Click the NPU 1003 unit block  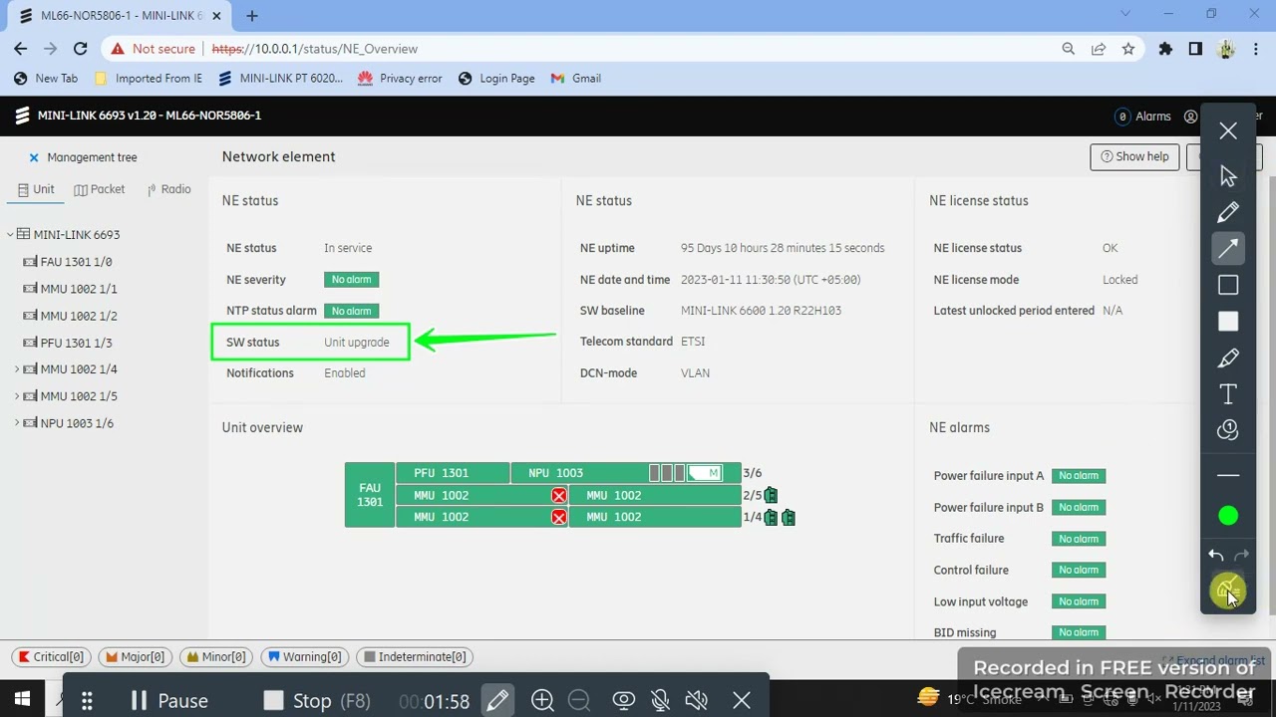625,473
